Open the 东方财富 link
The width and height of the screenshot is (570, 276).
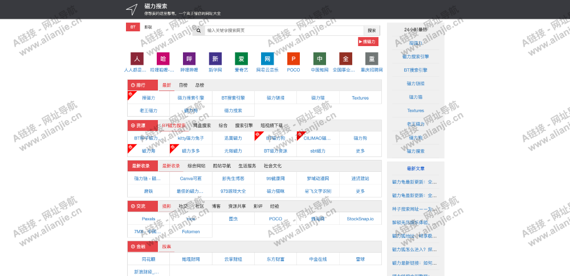(275, 259)
